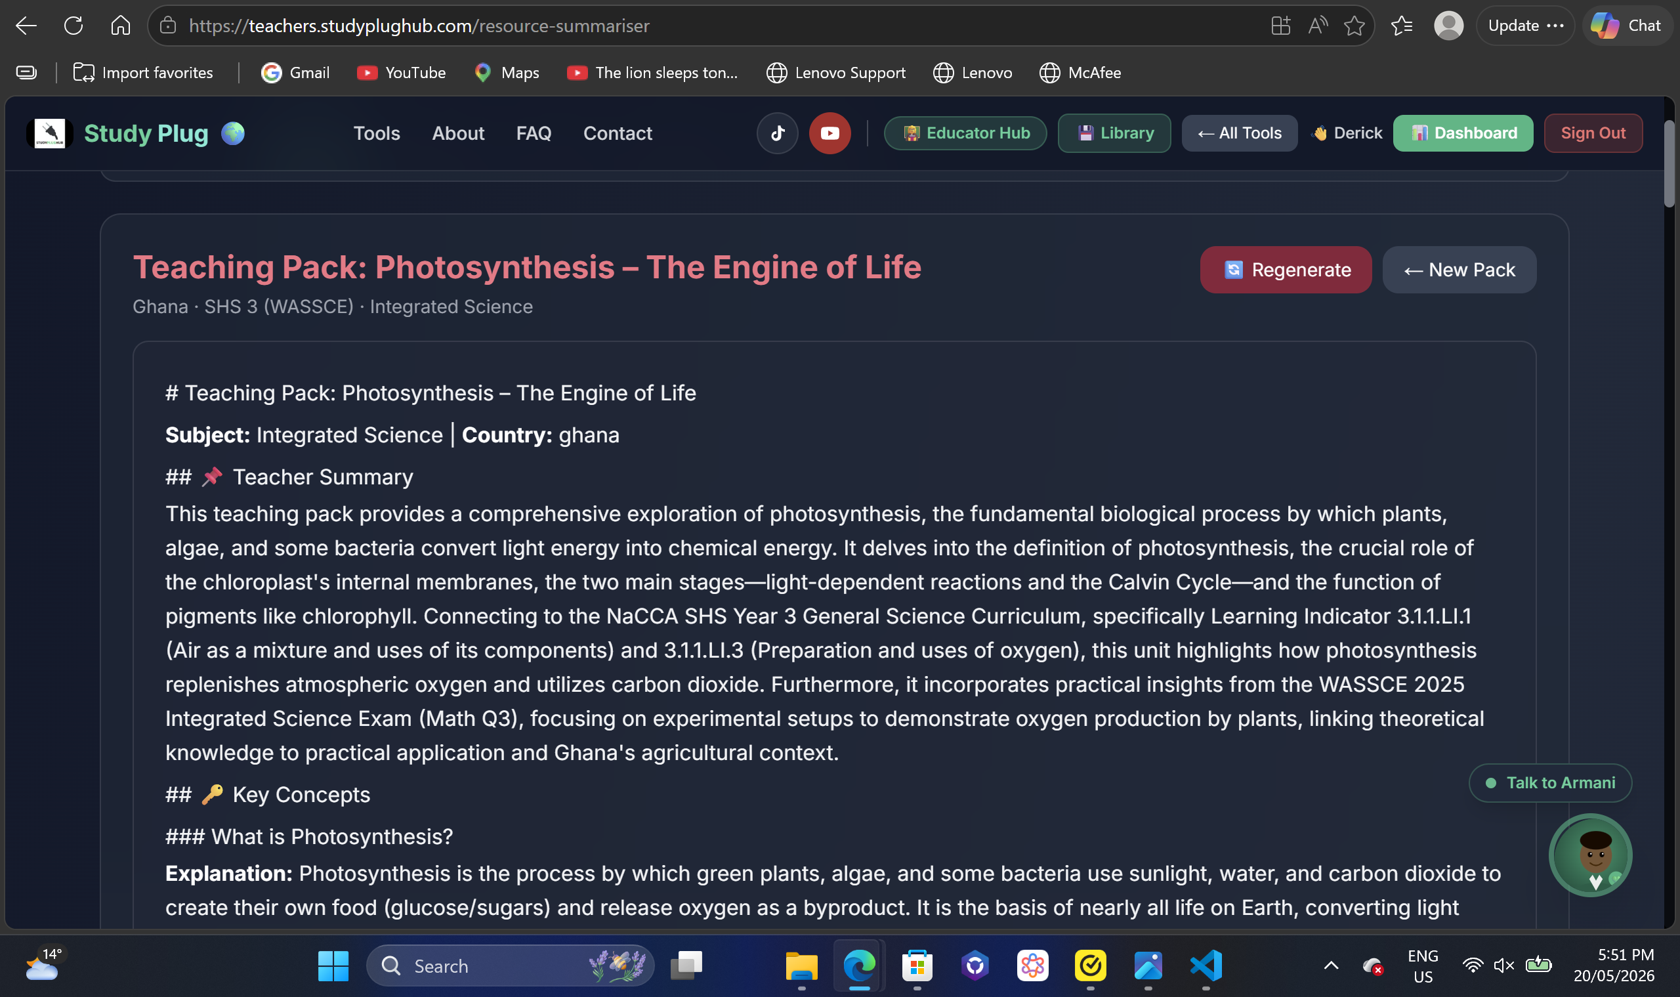
Task: Click the Study Plug logo
Action: point(135,133)
